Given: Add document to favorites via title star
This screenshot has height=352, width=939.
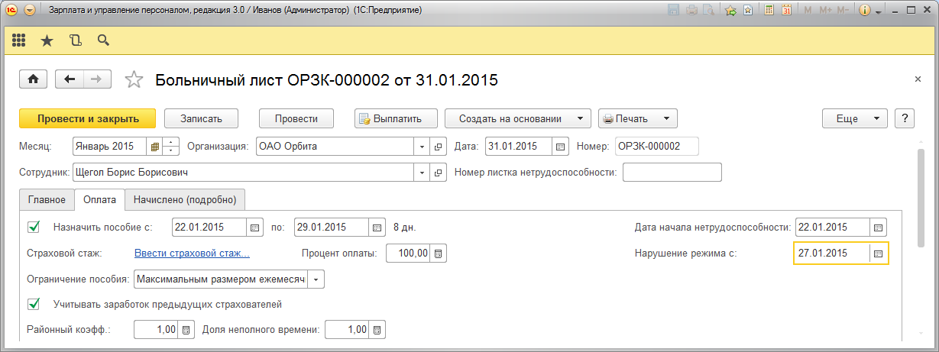Looking at the screenshot, I should [134, 79].
